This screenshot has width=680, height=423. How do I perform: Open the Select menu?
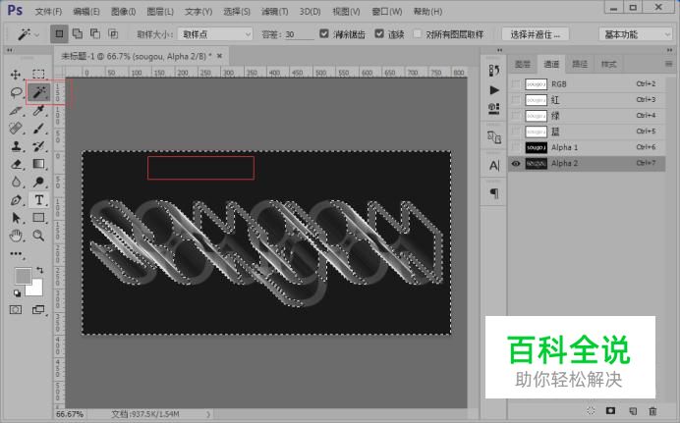pos(237,11)
